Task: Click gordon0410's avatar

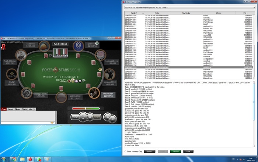Action: click(109, 74)
